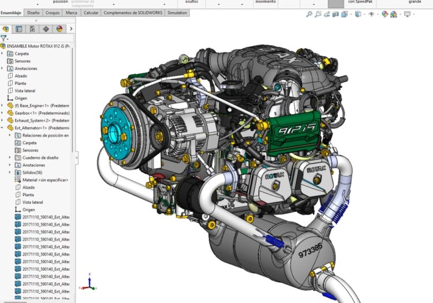
Task: Open Hide/Show Items dropdown arrow
Action: point(378,14)
